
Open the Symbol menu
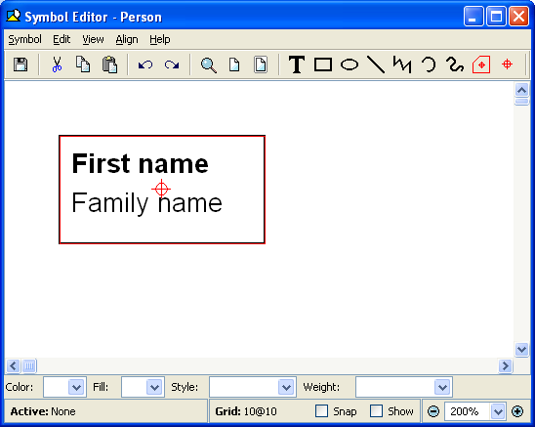pyautogui.click(x=25, y=39)
